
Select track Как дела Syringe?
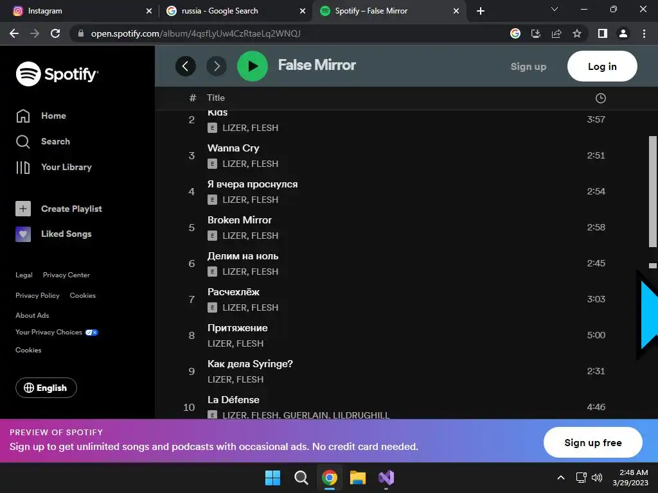[250, 364]
